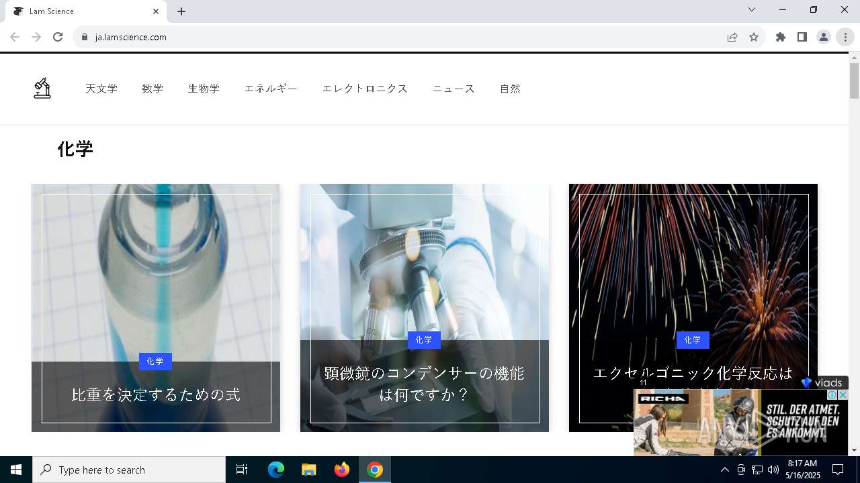This screenshot has height=483, width=860.
Task: Click the browser forward arrow
Action: [x=36, y=37]
